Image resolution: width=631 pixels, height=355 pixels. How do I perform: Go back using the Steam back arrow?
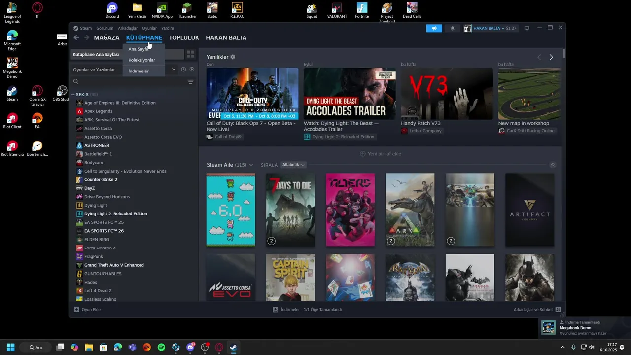pyautogui.click(x=76, y=37)
